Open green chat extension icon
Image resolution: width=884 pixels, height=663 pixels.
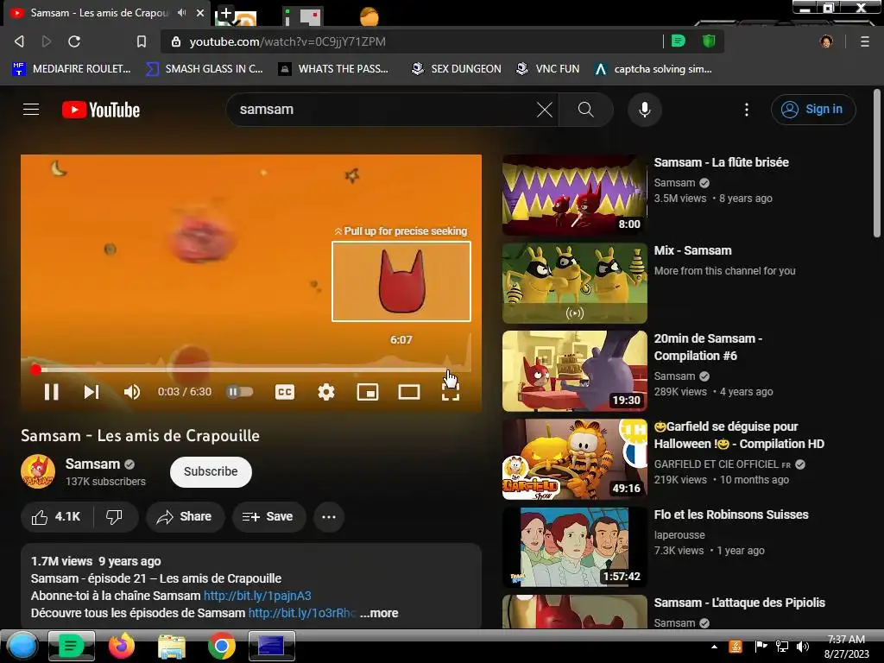click(x=679, y=41)
